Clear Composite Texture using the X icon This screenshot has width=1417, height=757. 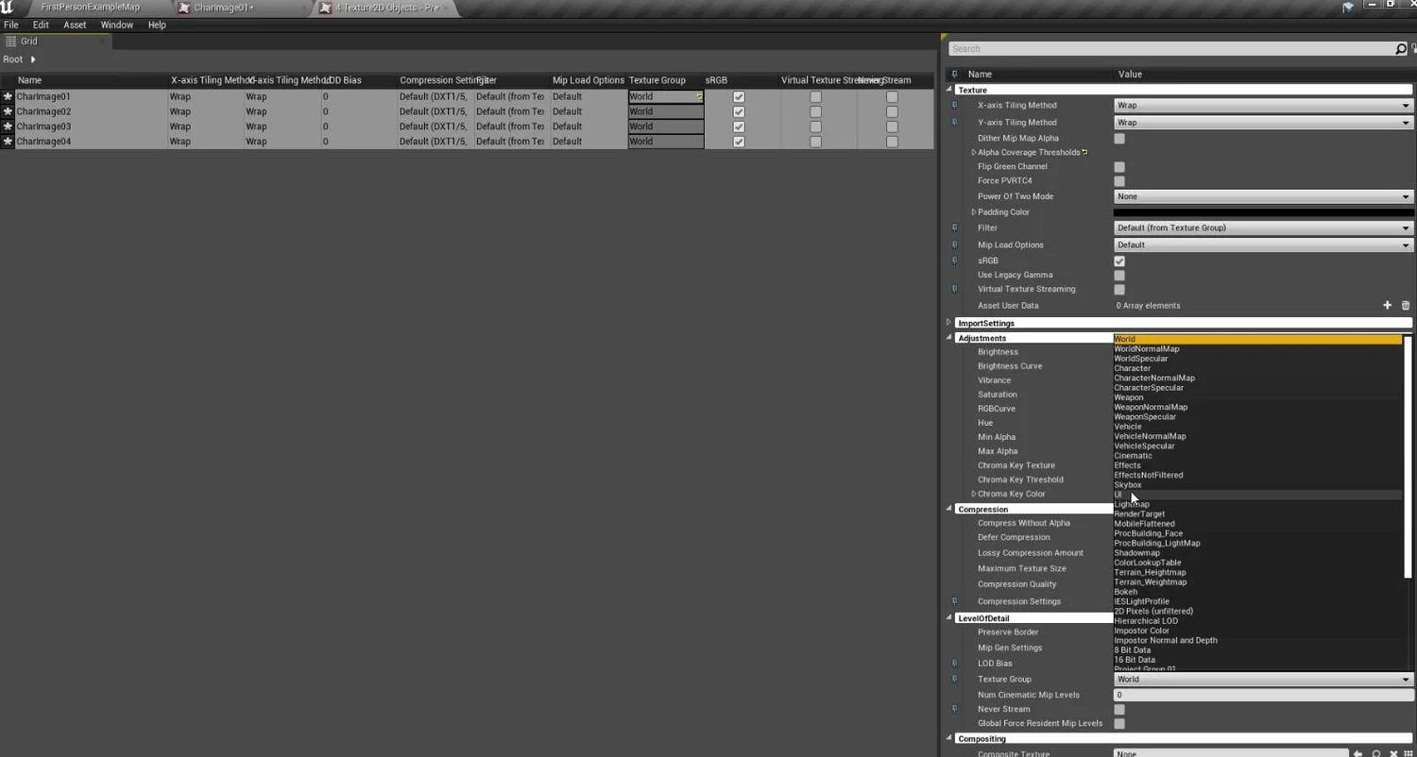[1394, 753]
